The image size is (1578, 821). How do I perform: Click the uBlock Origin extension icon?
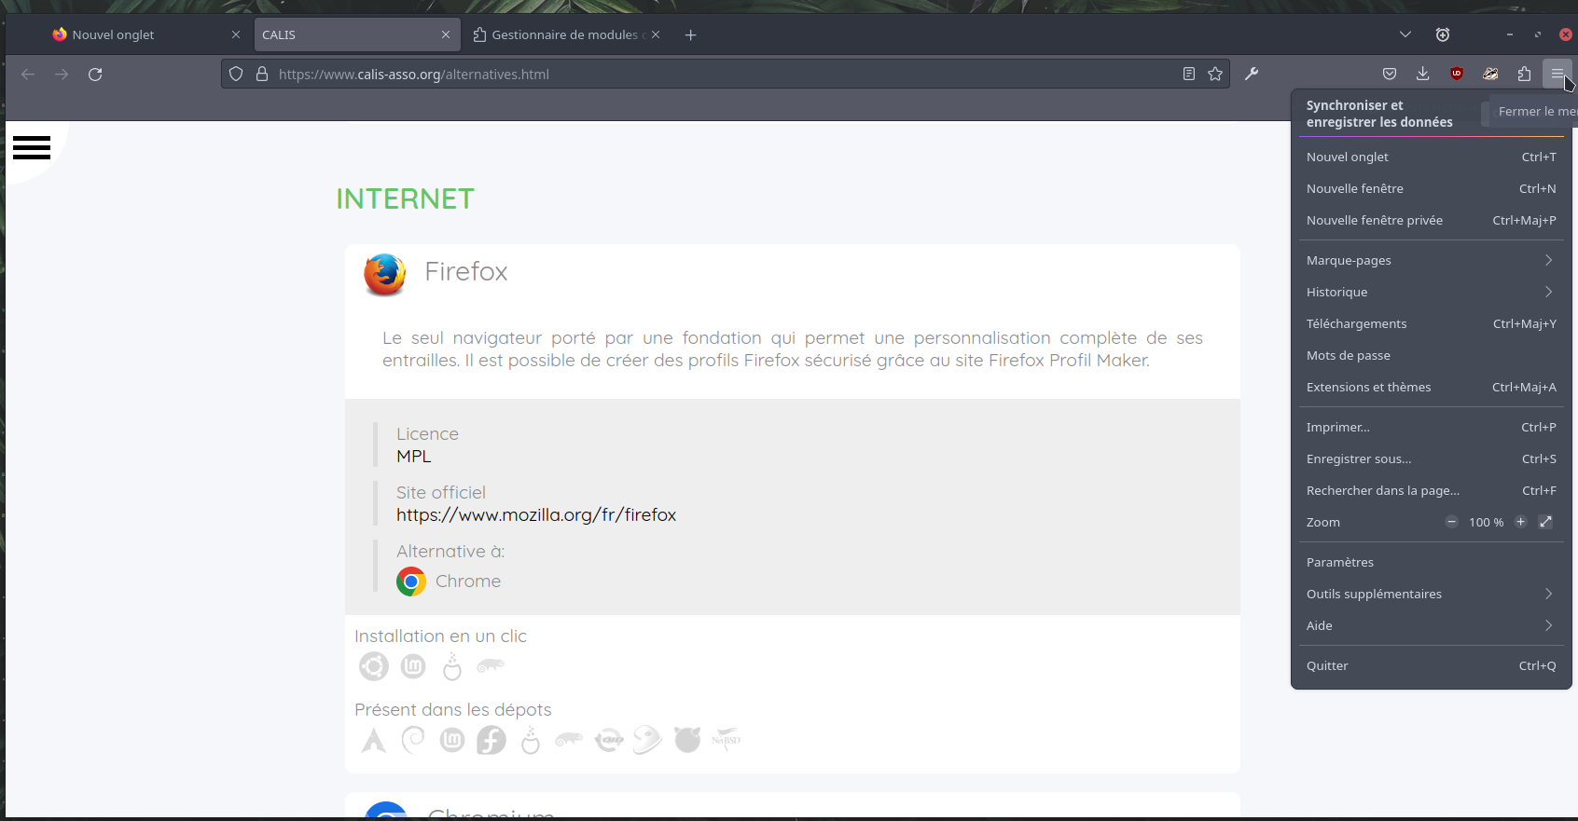click(1456, 74)
